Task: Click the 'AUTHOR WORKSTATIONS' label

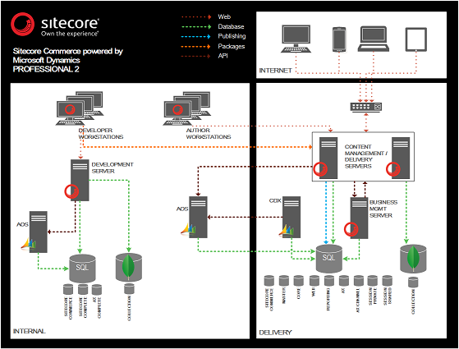Action: 209,134
